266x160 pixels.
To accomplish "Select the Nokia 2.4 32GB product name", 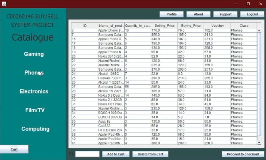I will pyautogui.click(x=111, y=100).
